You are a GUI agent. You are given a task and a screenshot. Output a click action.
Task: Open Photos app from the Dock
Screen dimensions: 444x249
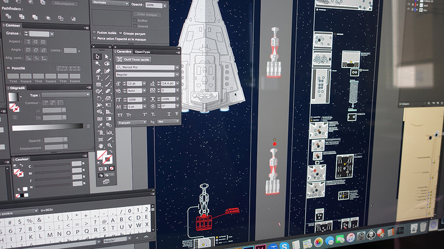point(319,242)
